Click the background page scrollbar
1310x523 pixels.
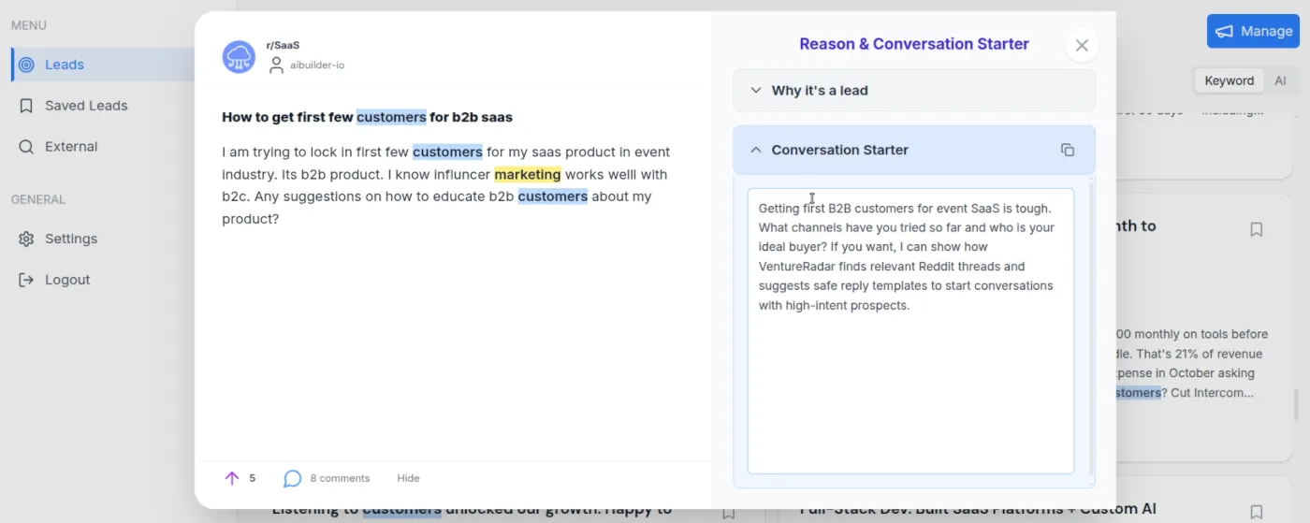[x=1296, y=404]
